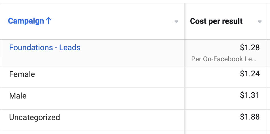This screenshot has height=134, width=270.
Task: Click the ascending sort arrow beside Campaign
Action: [x=48, y=21]
